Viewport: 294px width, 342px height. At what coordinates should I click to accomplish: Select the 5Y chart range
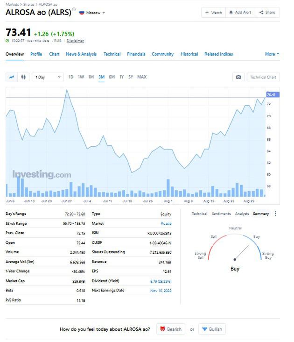click(131, 77)
